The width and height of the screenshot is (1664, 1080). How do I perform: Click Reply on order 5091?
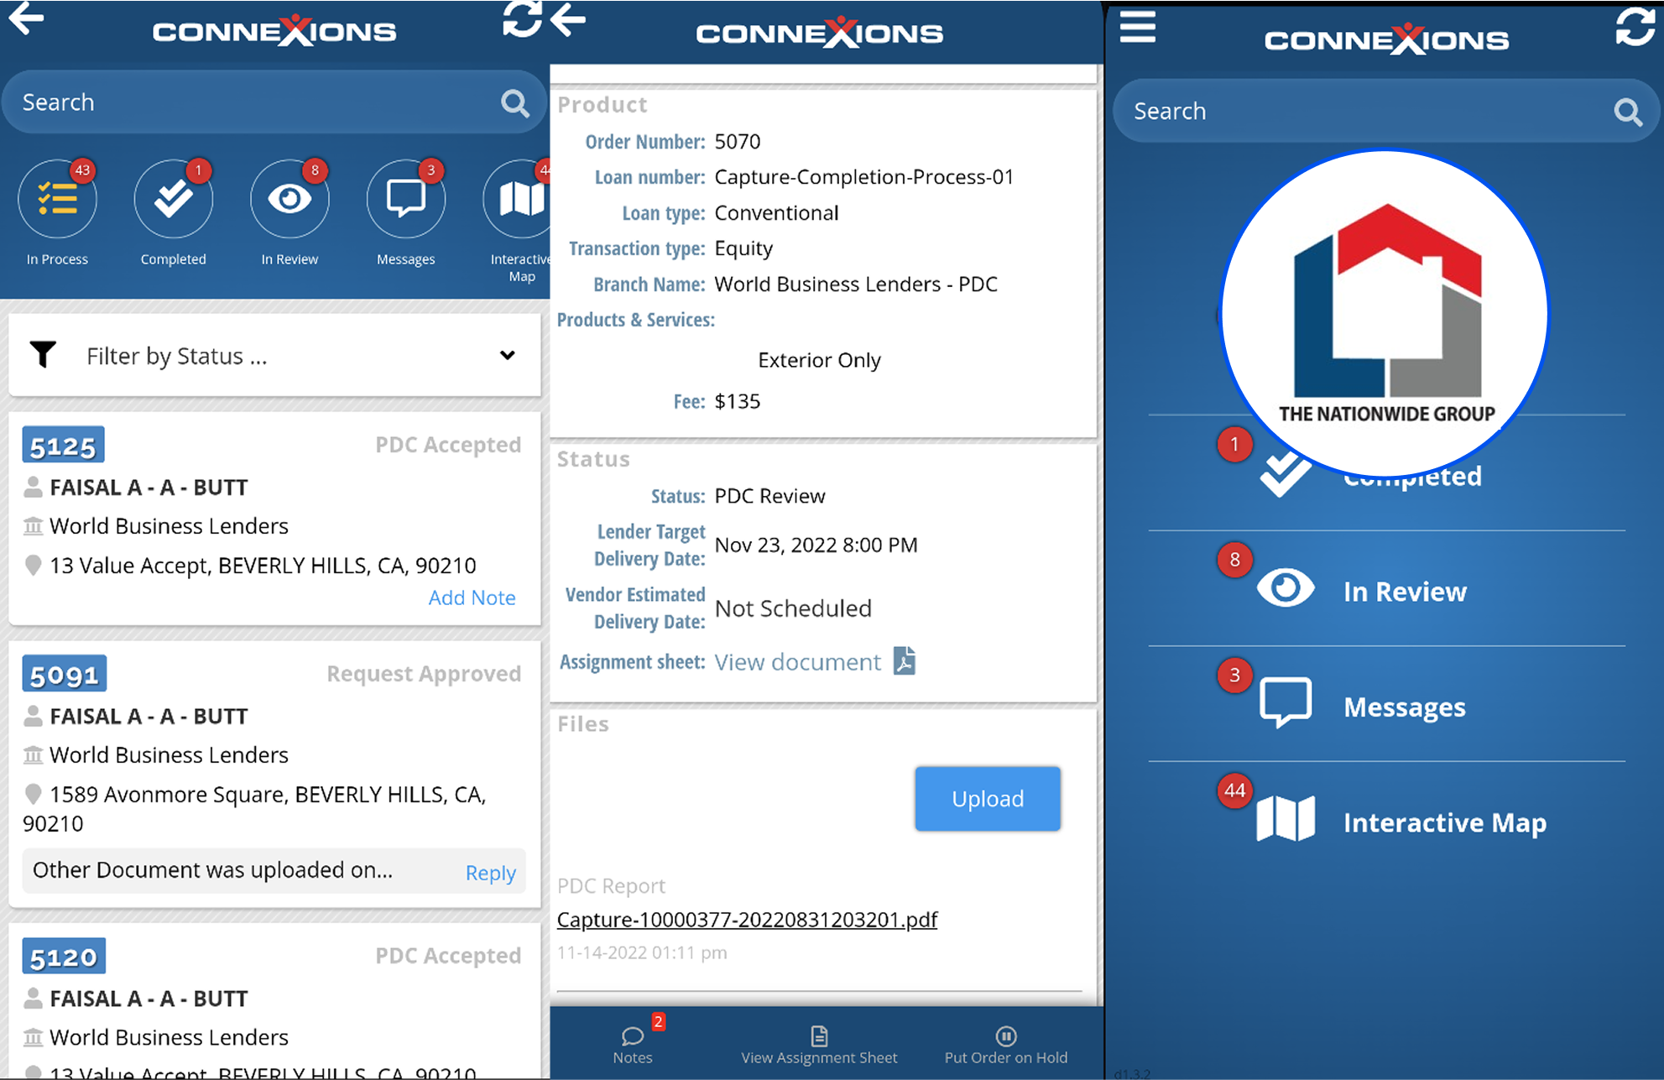491,872
